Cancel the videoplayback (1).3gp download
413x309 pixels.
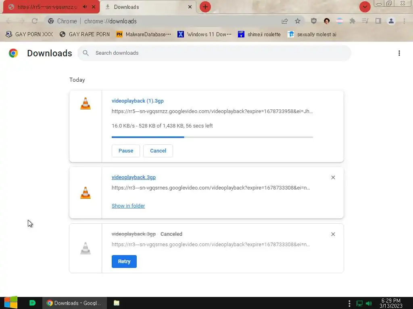click(158, 151)
